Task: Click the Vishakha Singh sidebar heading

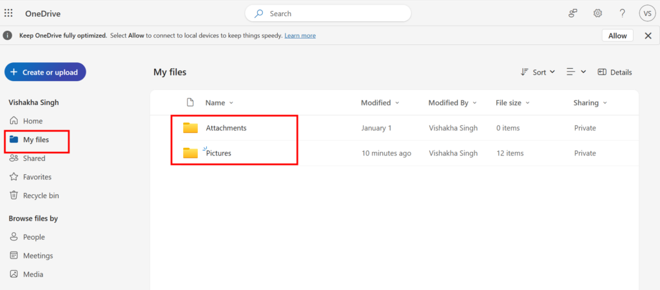Action: [x=34, y=102]
